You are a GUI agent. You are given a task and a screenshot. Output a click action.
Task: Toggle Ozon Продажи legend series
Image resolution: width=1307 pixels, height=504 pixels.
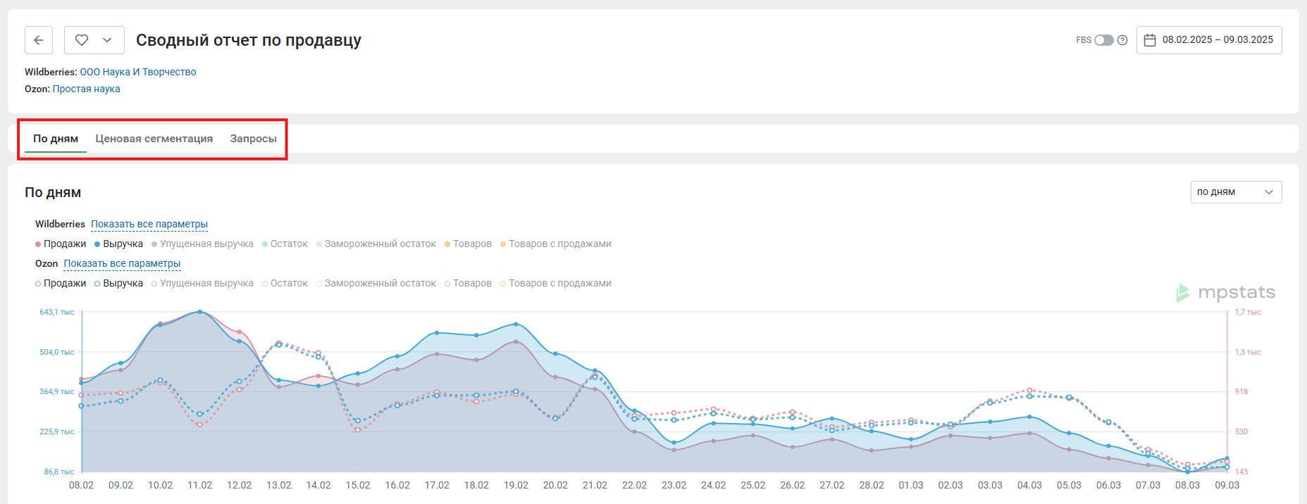61,283
